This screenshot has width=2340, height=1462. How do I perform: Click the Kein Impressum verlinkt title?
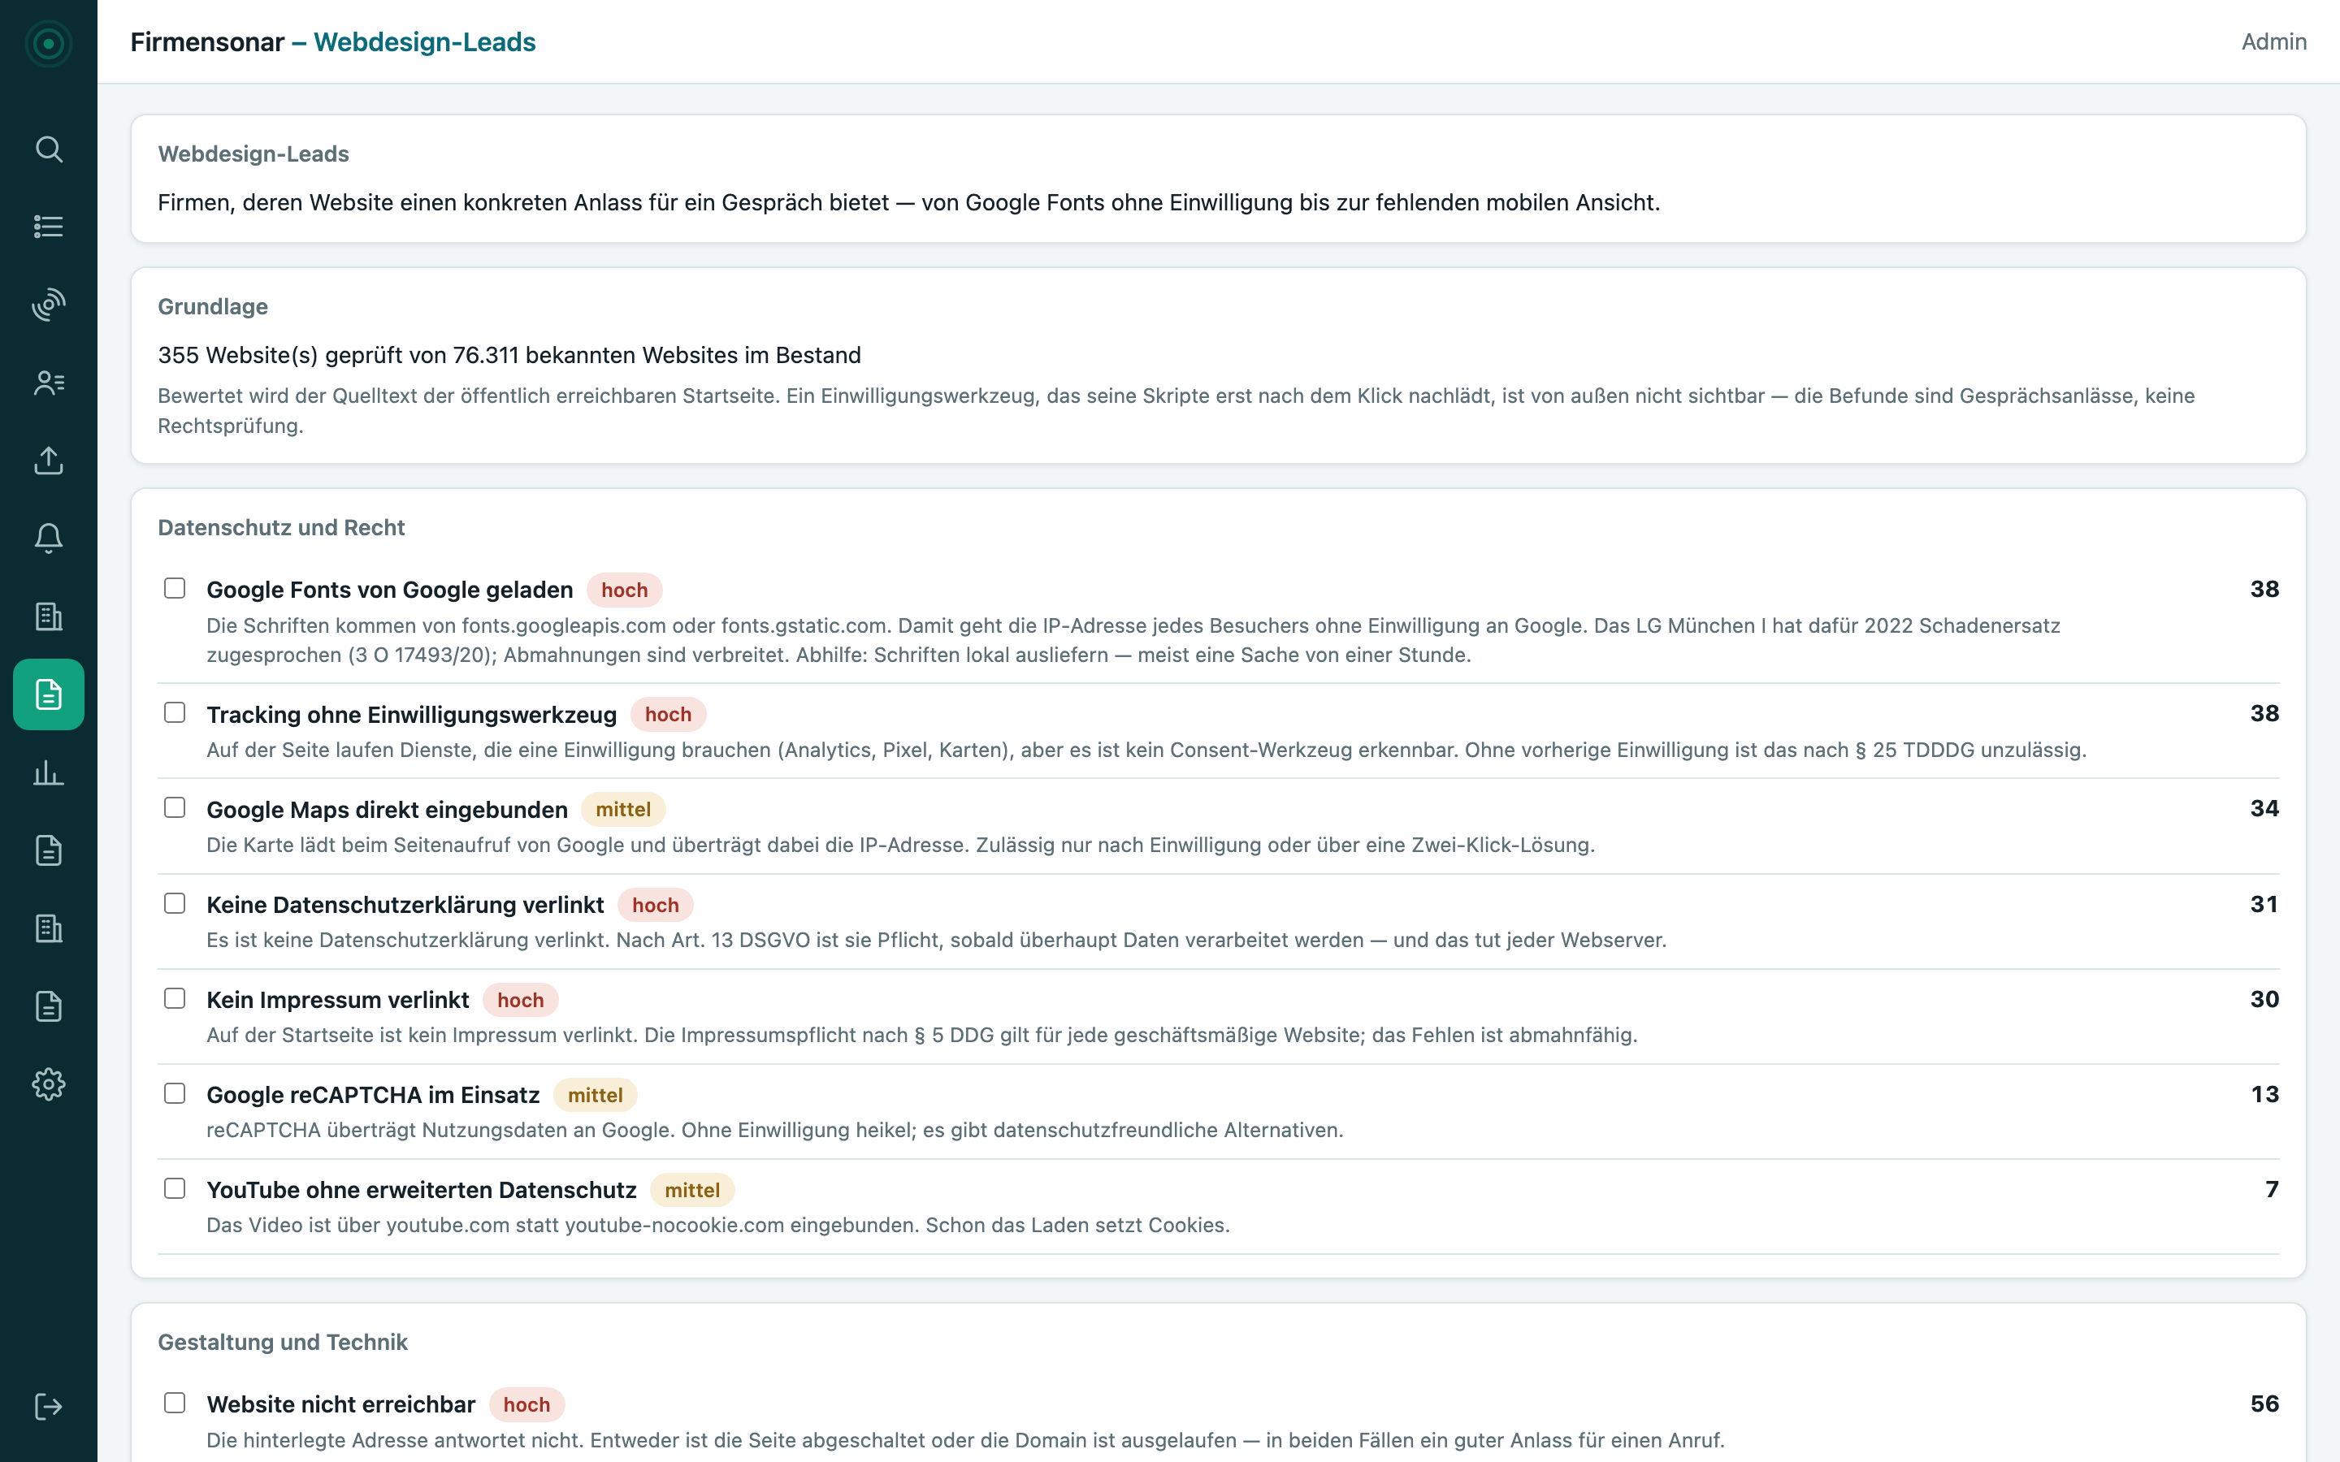337,1000
